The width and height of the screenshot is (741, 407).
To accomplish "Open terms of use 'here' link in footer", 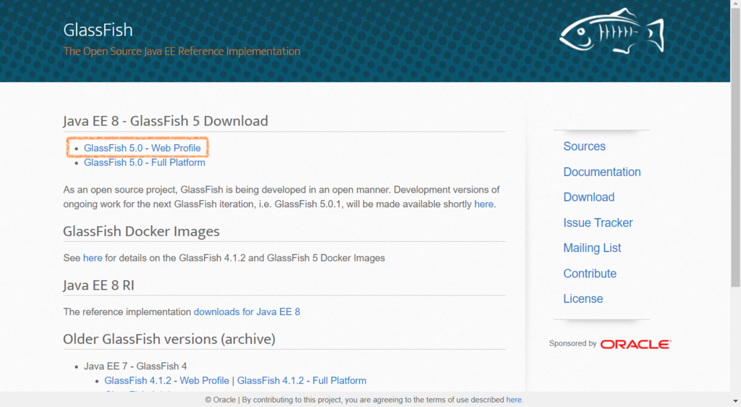I will (514, 400).
